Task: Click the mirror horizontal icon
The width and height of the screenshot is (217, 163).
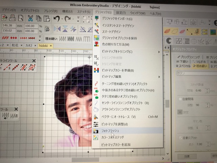Action: pyautogui.click(x=57, y=29)
